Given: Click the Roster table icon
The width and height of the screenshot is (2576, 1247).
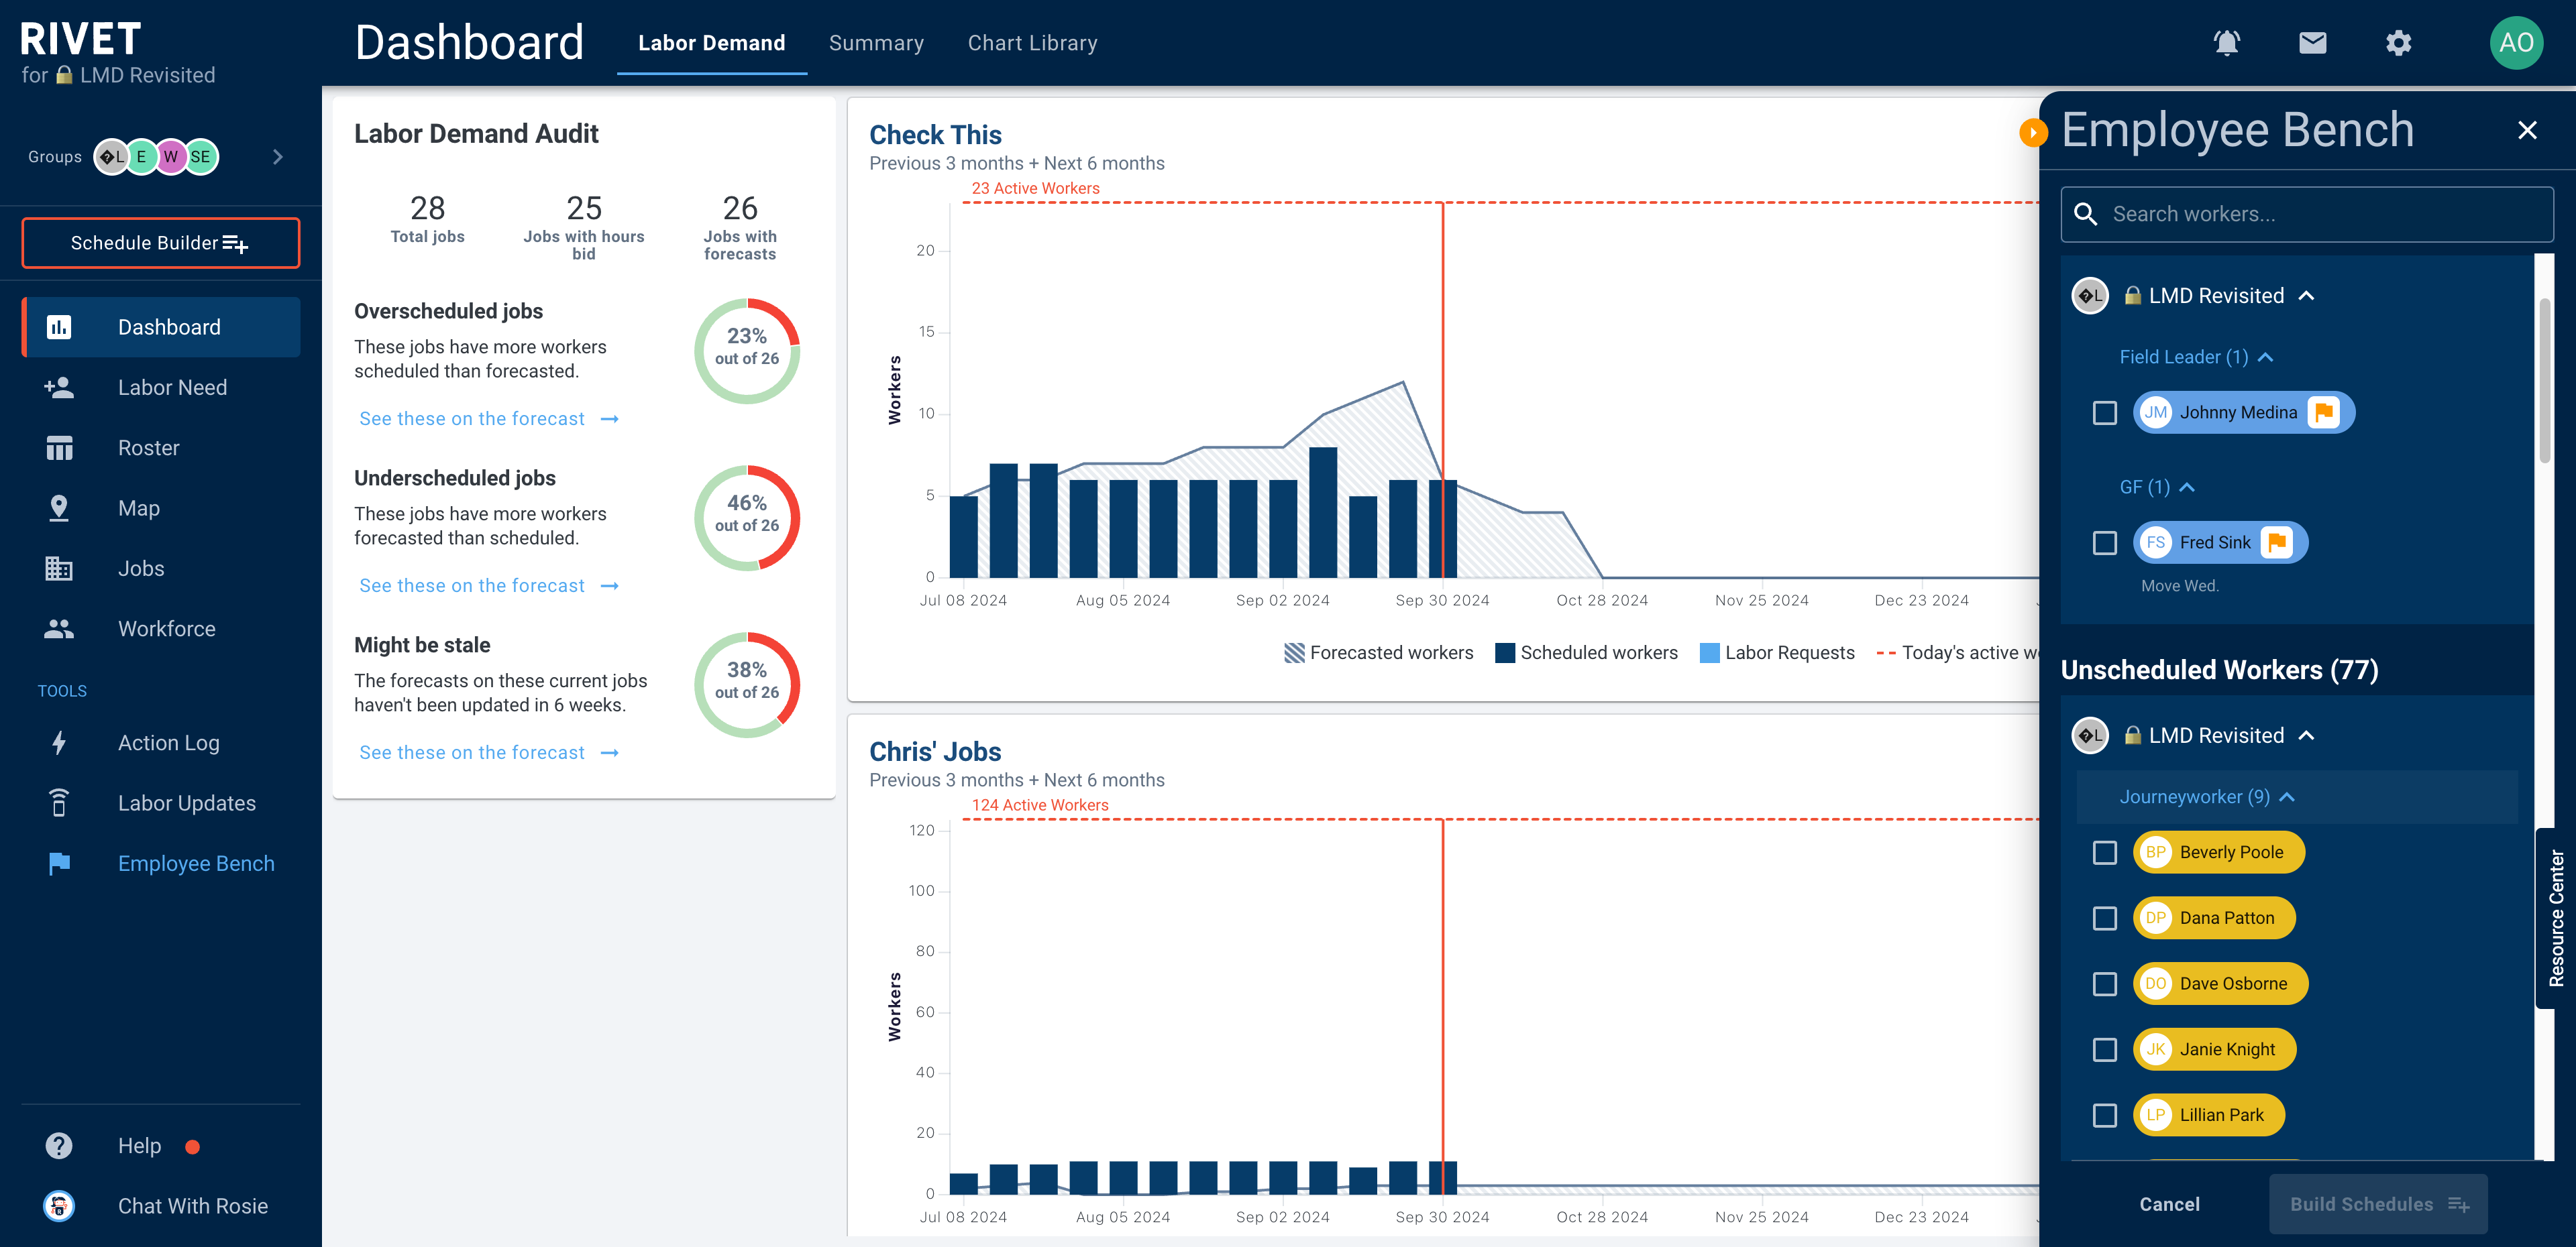Looking at the screenshot, I should click(x=59, y=448).
